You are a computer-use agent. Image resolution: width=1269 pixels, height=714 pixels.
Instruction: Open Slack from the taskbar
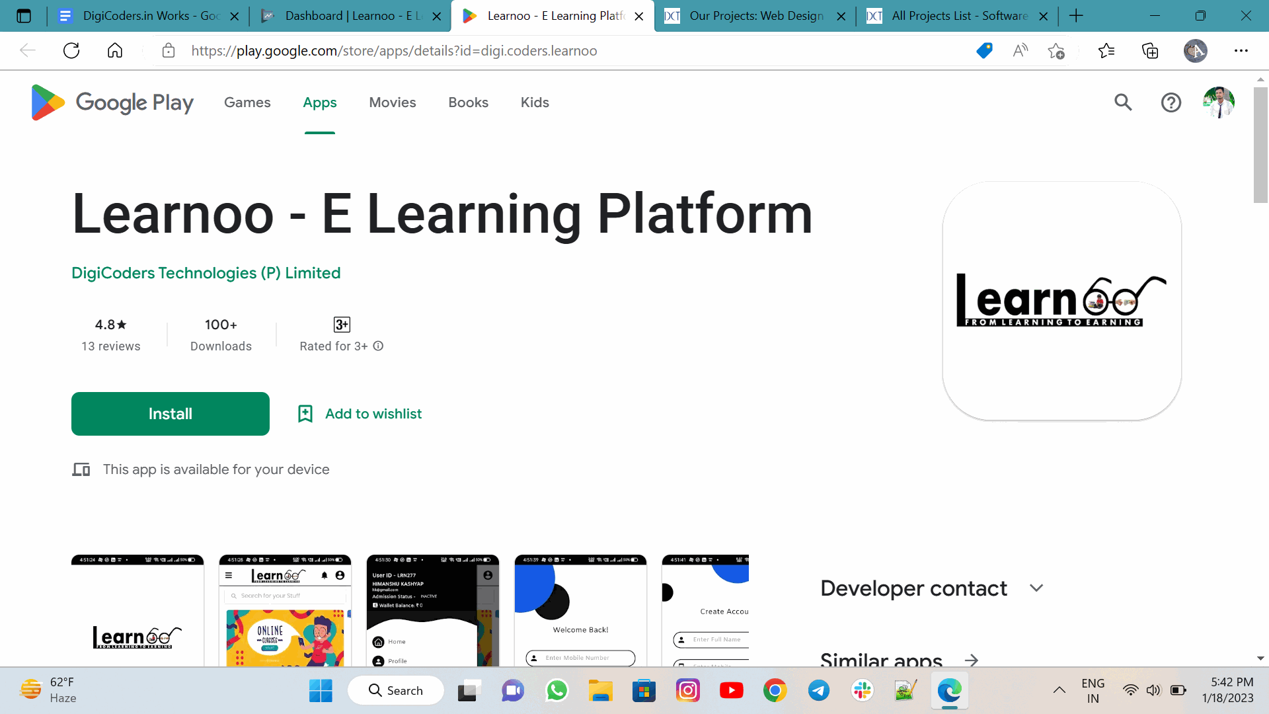point(862,691)
